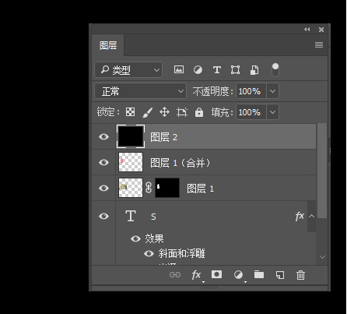Click the T type icon of S layer

(131, 216)
